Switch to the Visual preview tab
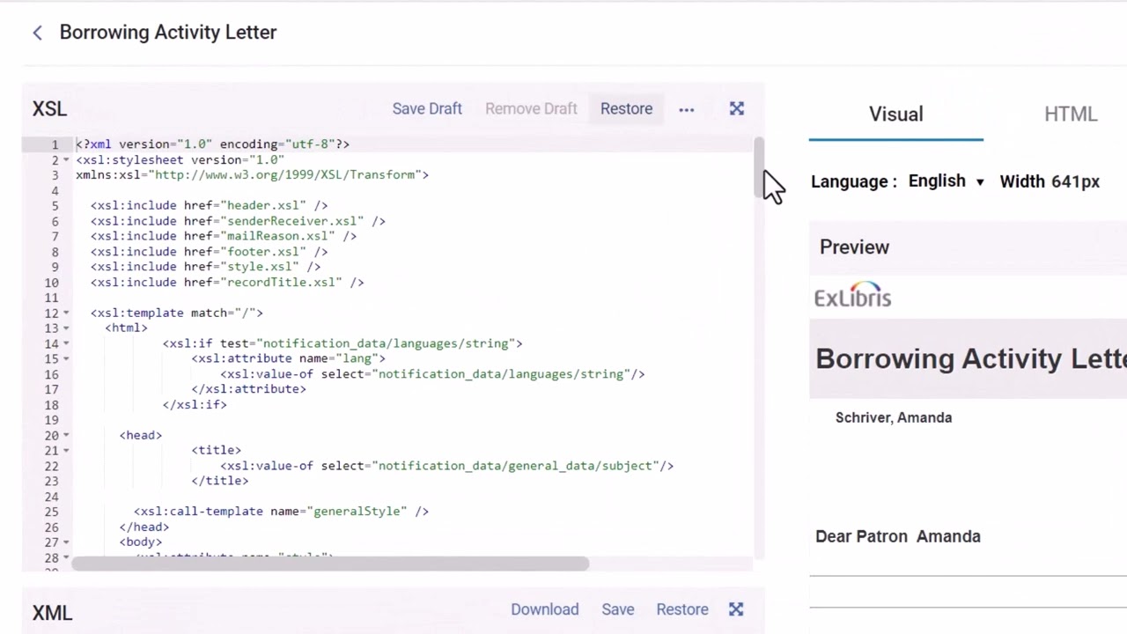Viewport: 1127px width, 634px height. [x=895, y=114]
